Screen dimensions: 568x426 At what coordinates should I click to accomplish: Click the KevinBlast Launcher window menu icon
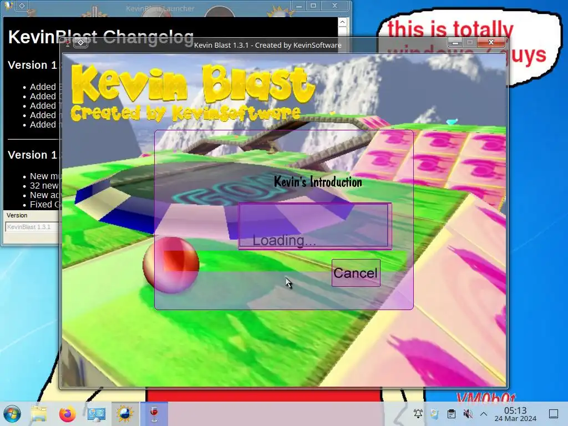8,5
